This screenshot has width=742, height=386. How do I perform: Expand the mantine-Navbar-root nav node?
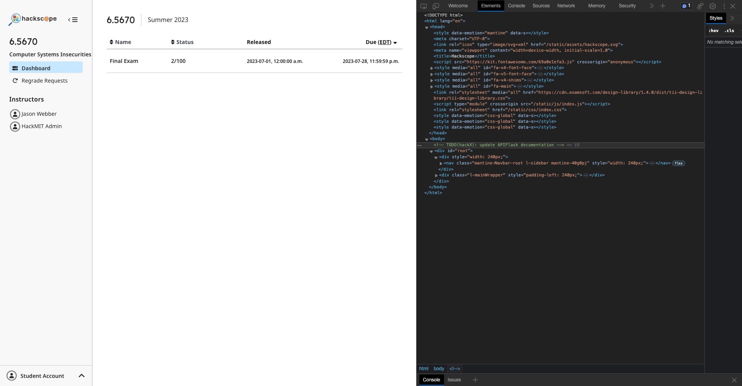441,163
